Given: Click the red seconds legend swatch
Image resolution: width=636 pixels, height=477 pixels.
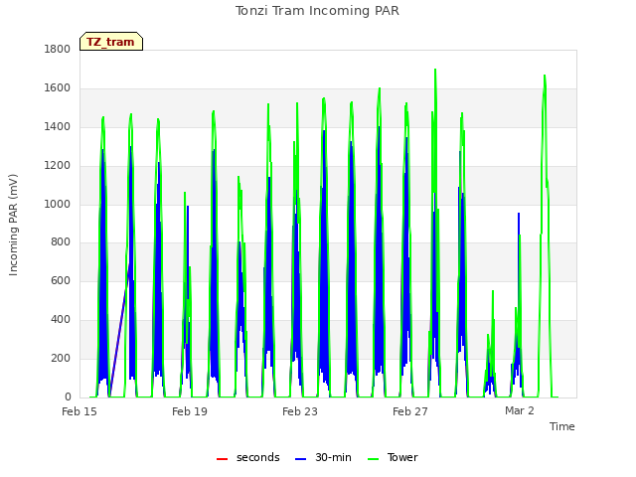Looking at the screenshot, I should point(222,459).
